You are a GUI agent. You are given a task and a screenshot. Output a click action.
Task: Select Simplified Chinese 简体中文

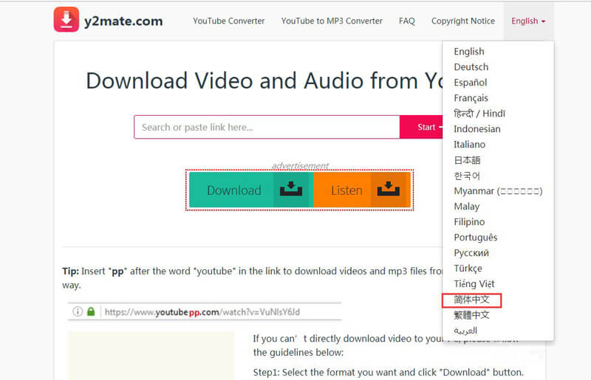tap(471, 300)
